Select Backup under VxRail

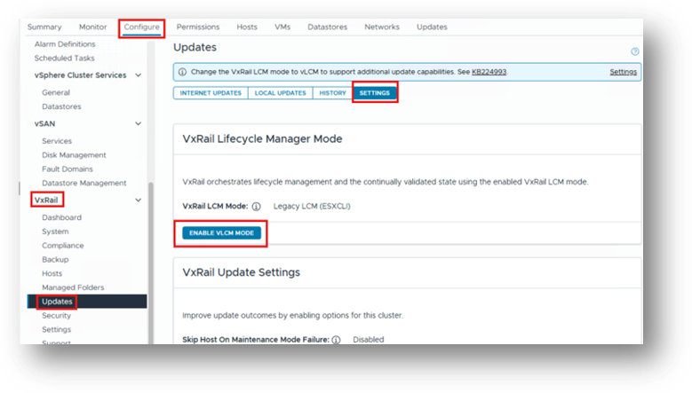point(55,260)
